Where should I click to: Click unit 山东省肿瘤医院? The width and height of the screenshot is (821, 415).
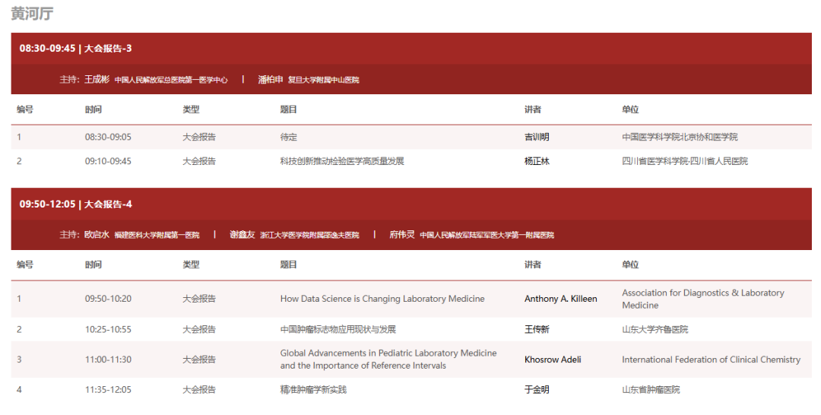651,390
